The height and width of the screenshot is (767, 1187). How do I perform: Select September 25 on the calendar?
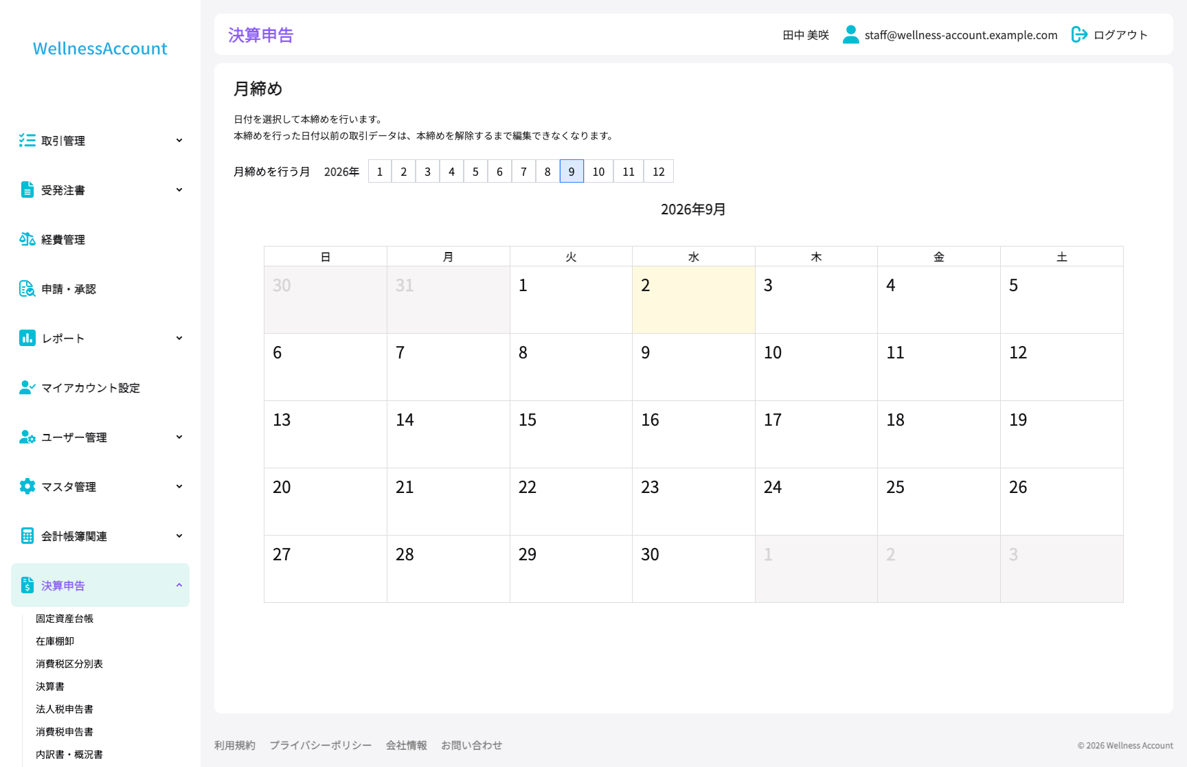(x=939, y=502)
